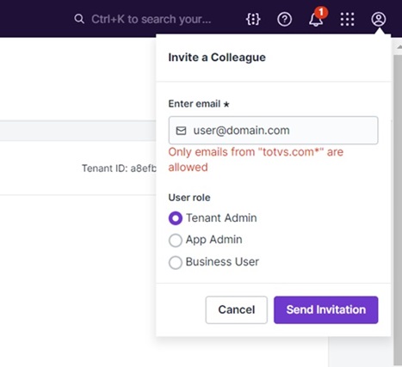This screenshot has height=367, width=402.
Task: Select the Tenant Admin role
Action: tap(176, 218)
